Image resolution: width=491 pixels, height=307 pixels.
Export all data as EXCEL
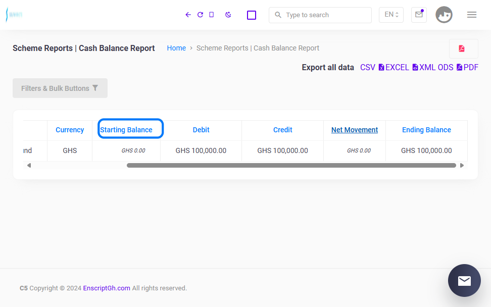[x=394, y=68]
